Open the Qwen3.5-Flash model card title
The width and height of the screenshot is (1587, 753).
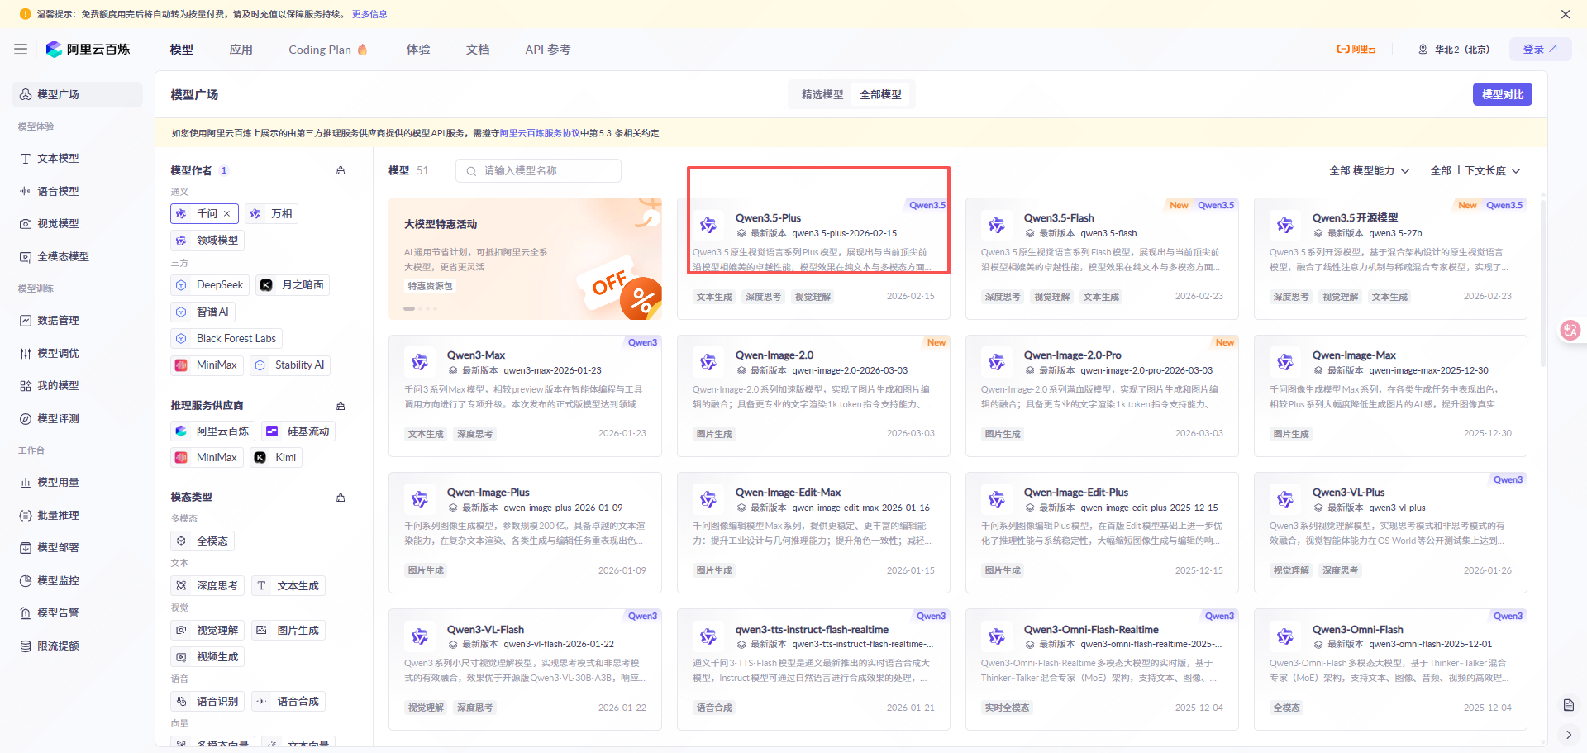[1059, 218]
